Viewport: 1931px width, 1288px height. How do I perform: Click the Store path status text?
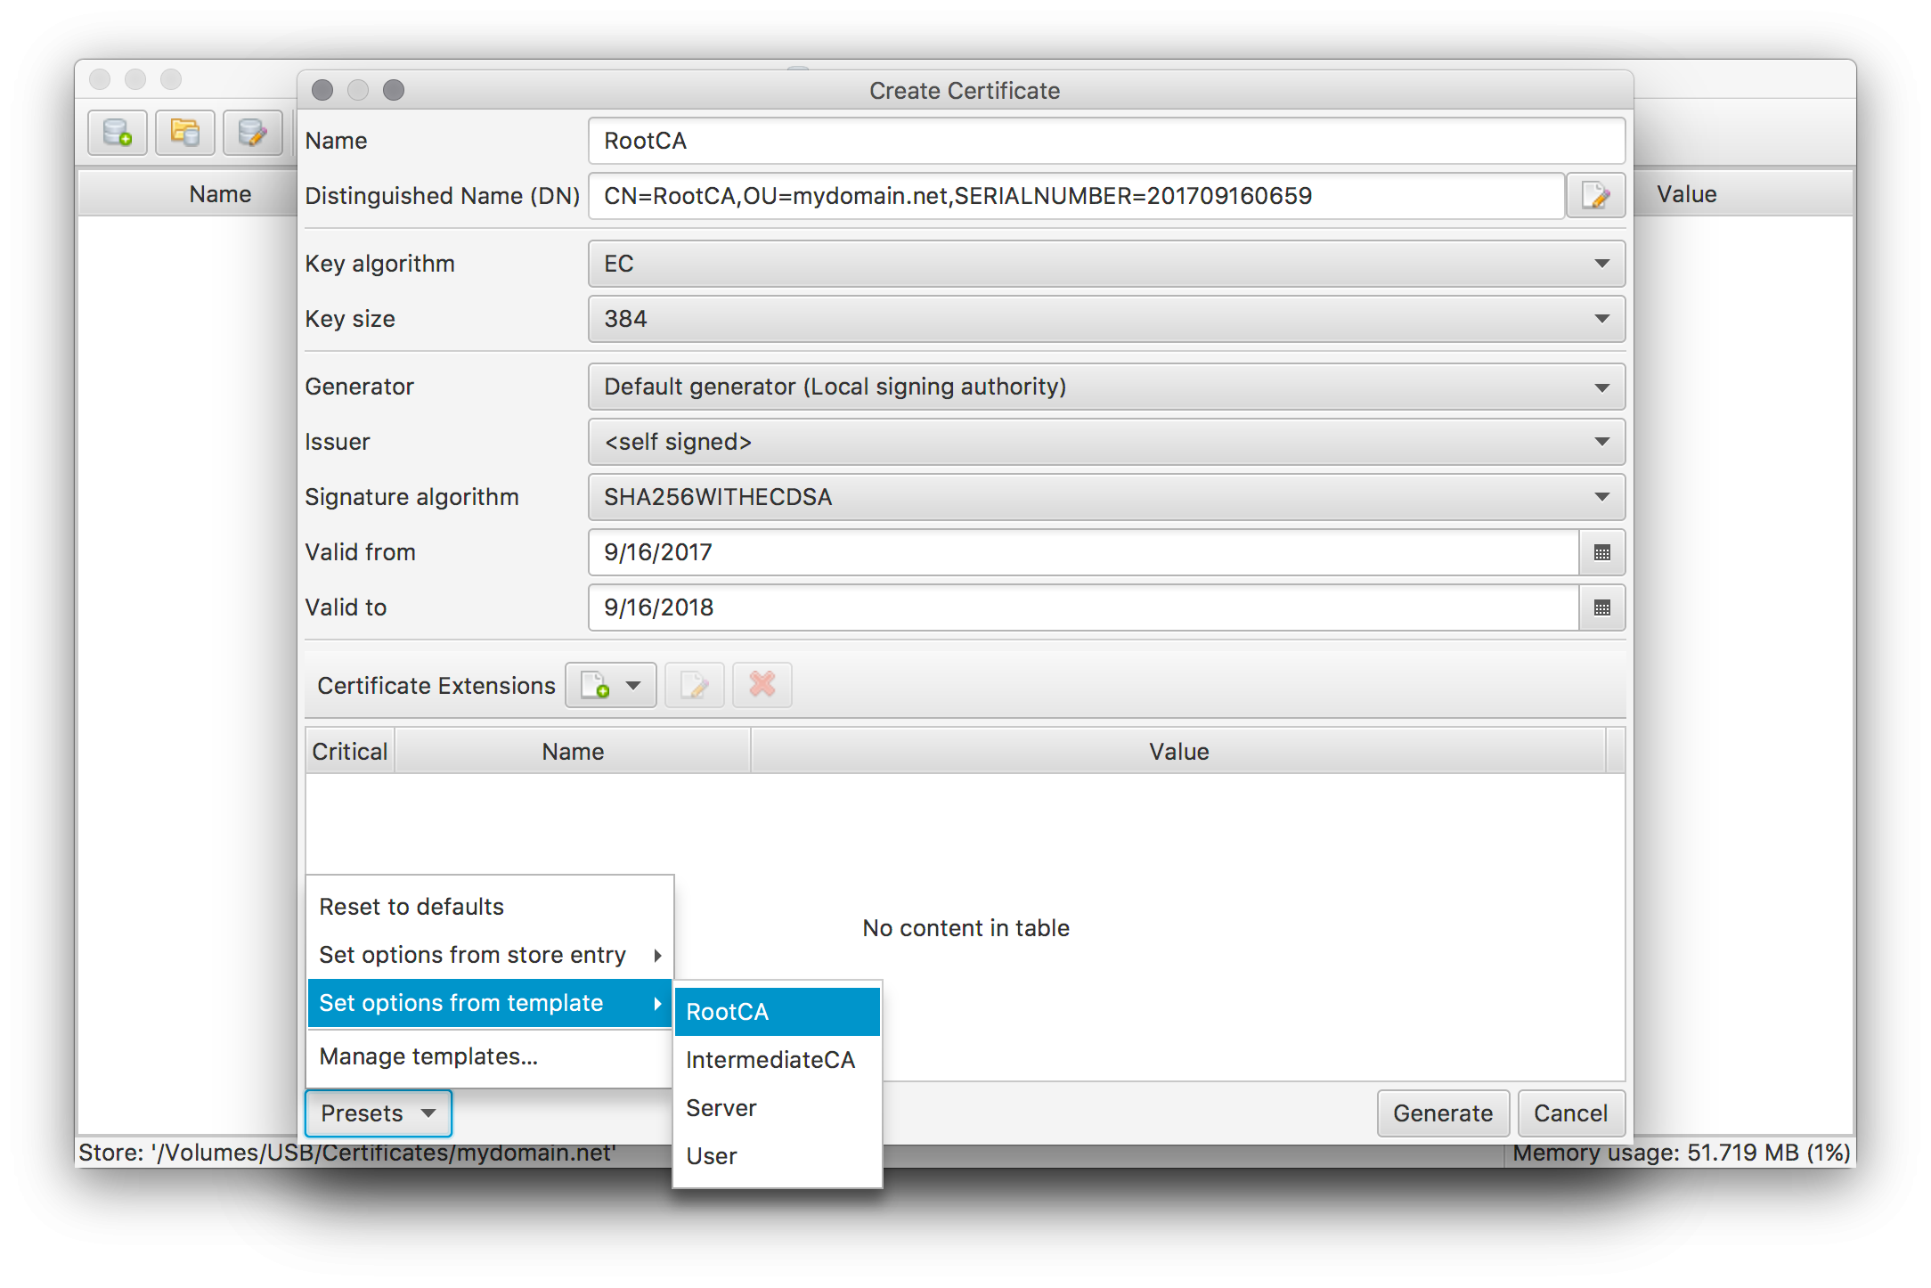(x=347, y=1153)
